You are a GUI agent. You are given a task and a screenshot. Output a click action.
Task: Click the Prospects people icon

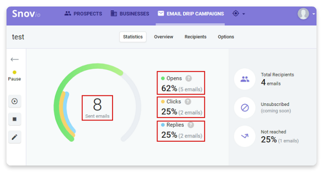(x=67, y=13)
